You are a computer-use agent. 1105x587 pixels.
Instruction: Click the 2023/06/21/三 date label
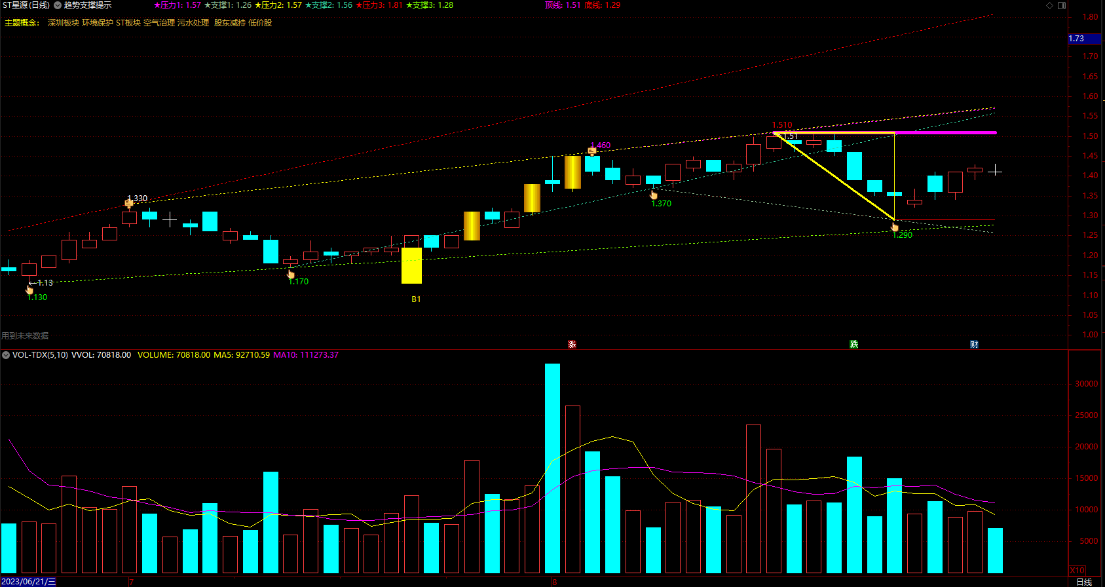coord(28,582)
